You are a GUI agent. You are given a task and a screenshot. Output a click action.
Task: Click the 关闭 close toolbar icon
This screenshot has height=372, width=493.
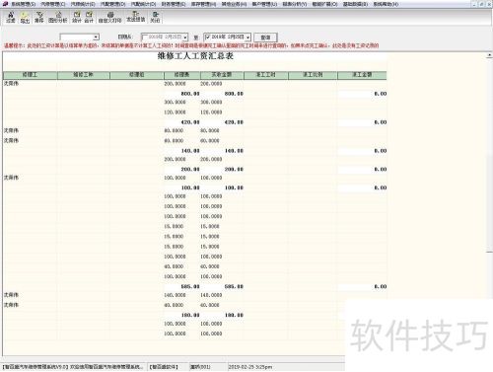click(155, 17)
